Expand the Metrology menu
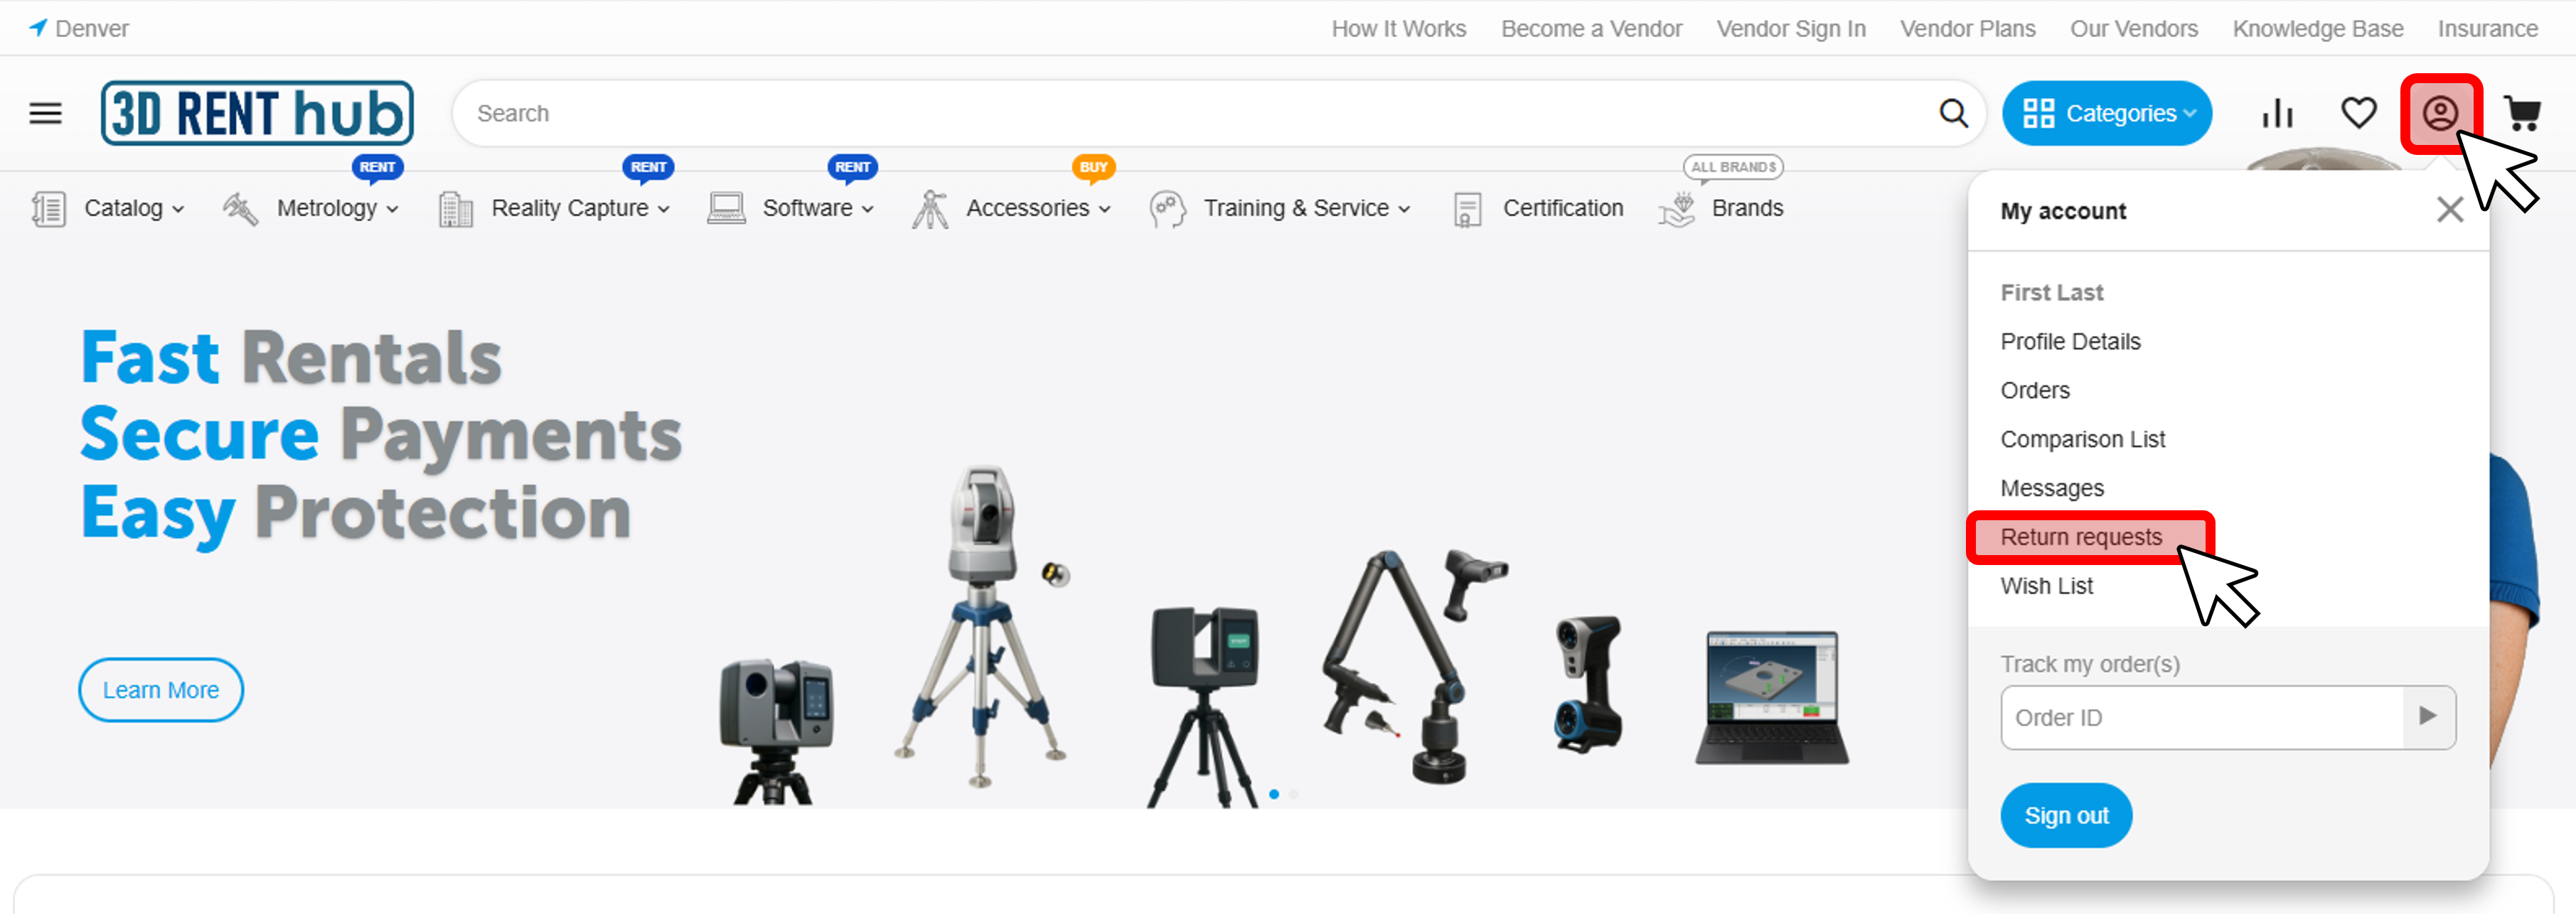2576x914 pixels. (337, 208)
